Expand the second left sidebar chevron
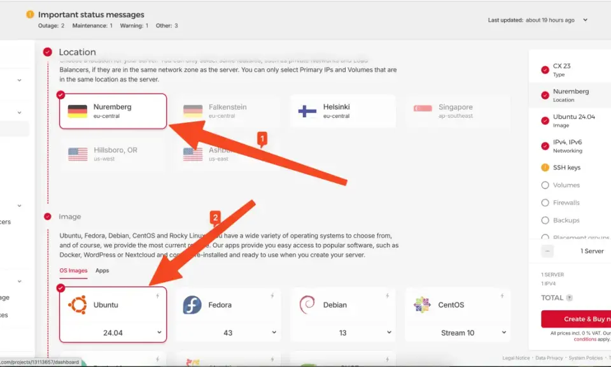Image resolution: width=611 pixels, height=367 pixels. coord(19,113)
